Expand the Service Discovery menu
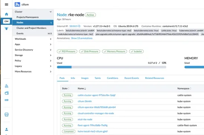The width and height of the screenshot is (204, 135). [x=50, y=50]
